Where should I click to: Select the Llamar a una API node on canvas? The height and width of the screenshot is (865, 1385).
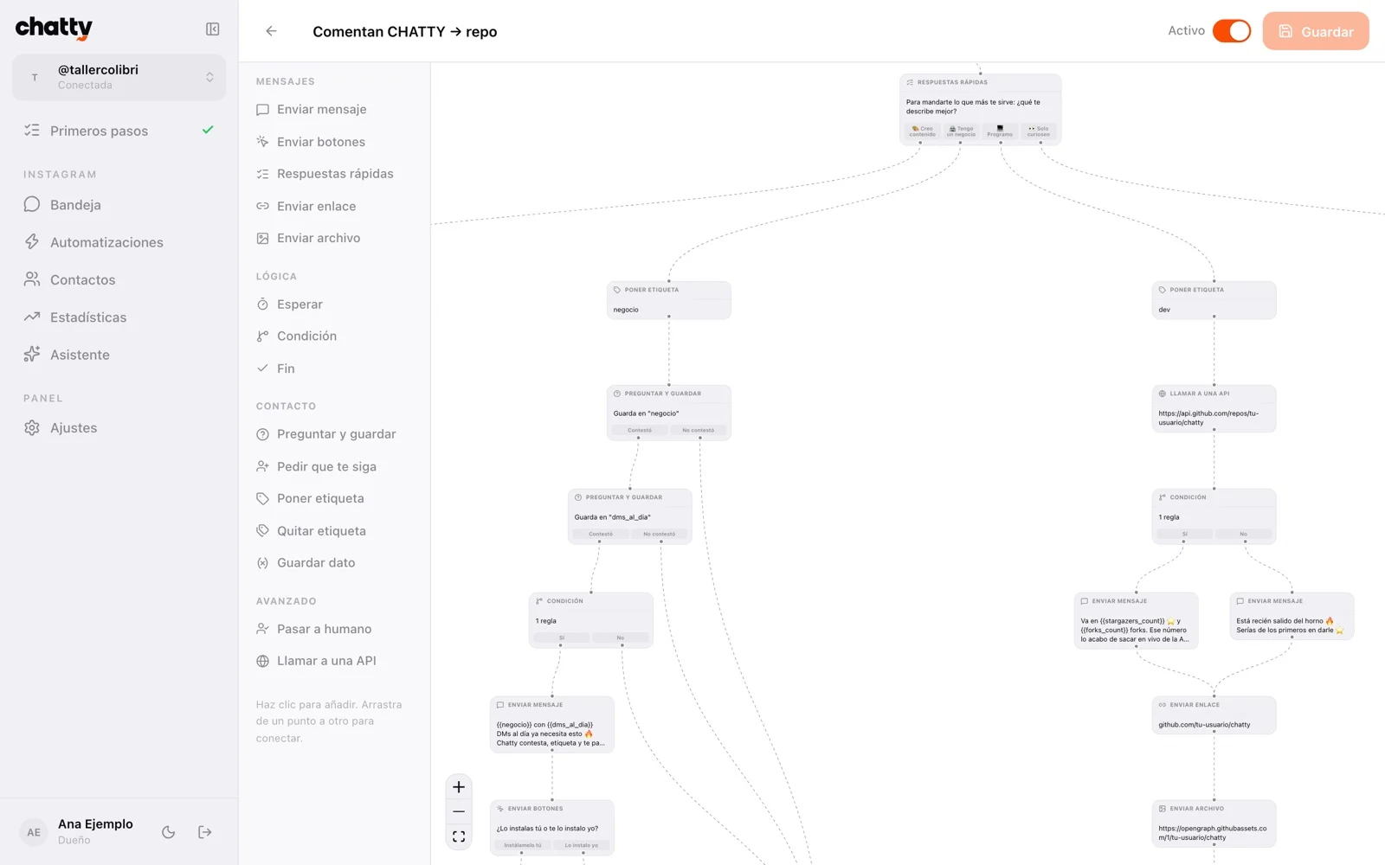coord(1214,408)
